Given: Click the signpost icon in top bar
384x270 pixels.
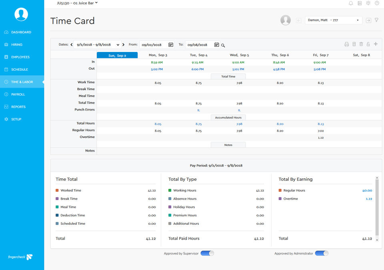Looking at the screenshot, I should pos(368,3).
